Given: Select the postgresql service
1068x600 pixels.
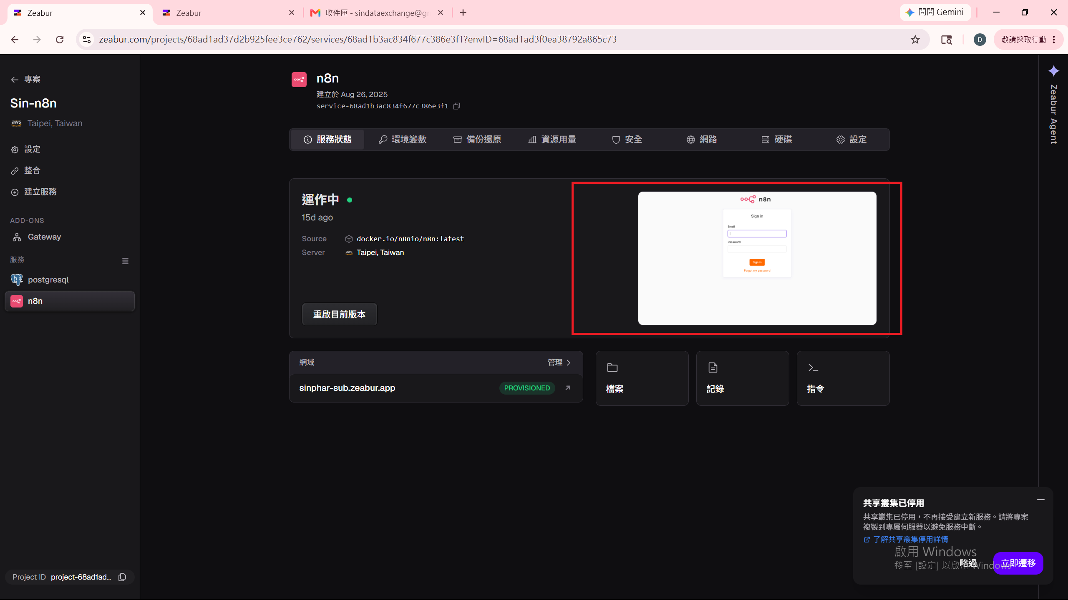Looking at the screenshot, I should point(70,280).
